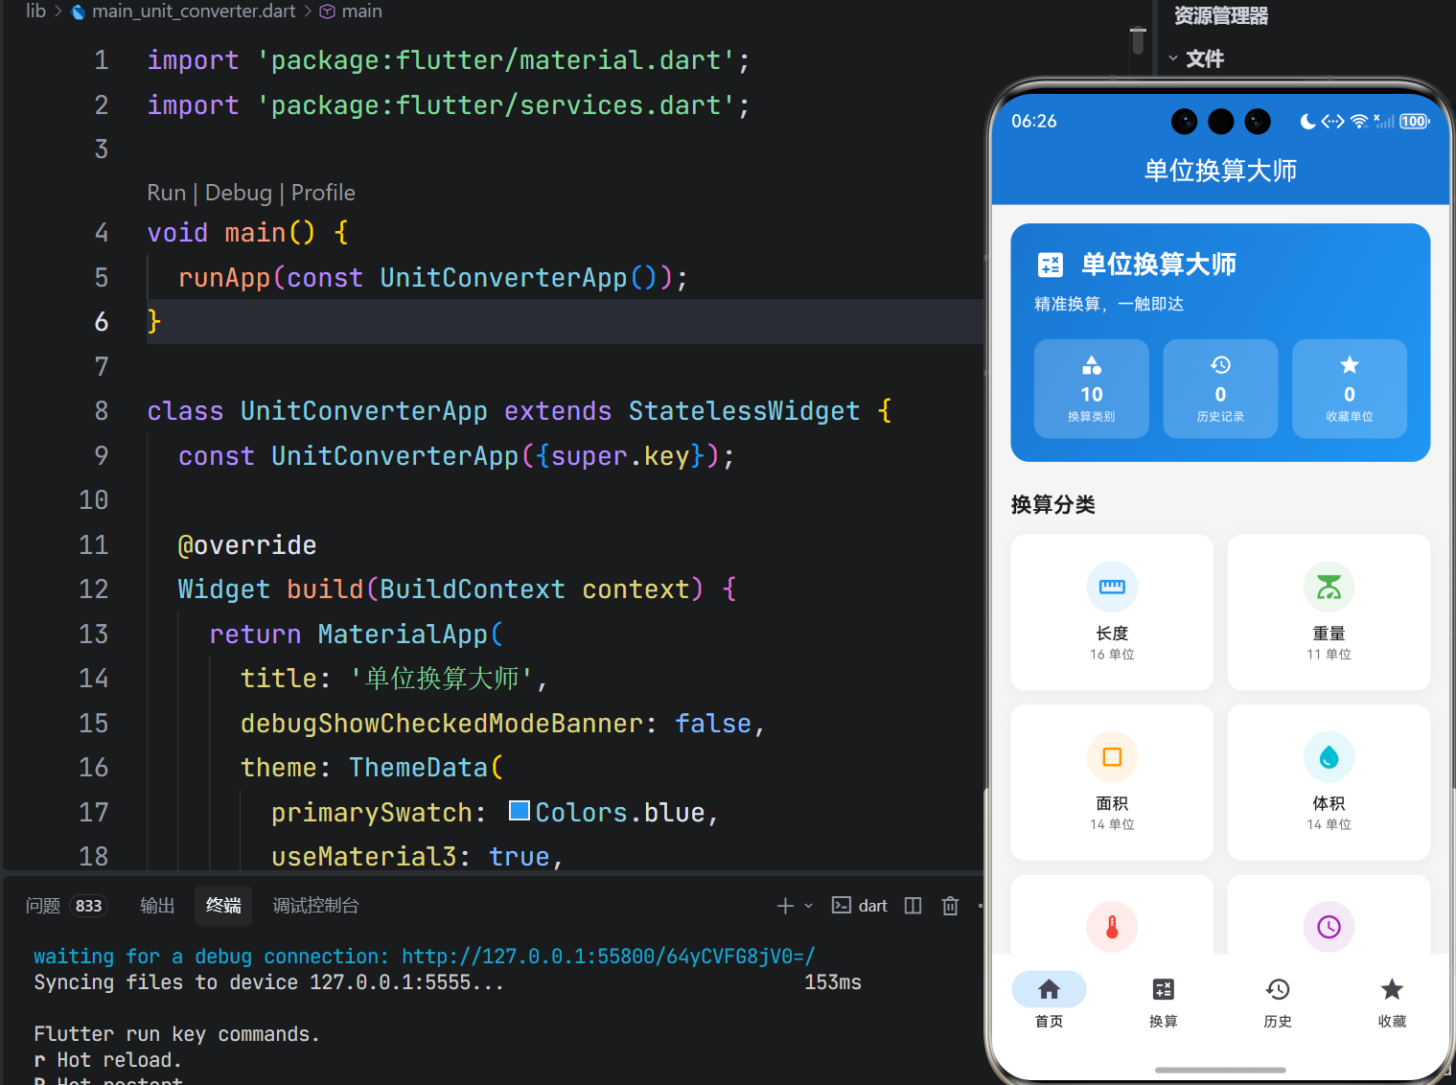Click 'UnitConverterApp' in class declaration on line 8
This screenshot has height=1085, width=1456.
pyautogui.click(x=364, y=411)
